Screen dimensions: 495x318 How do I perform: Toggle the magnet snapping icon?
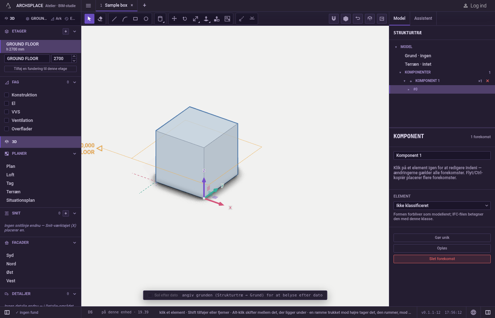[x=334, y=19]
